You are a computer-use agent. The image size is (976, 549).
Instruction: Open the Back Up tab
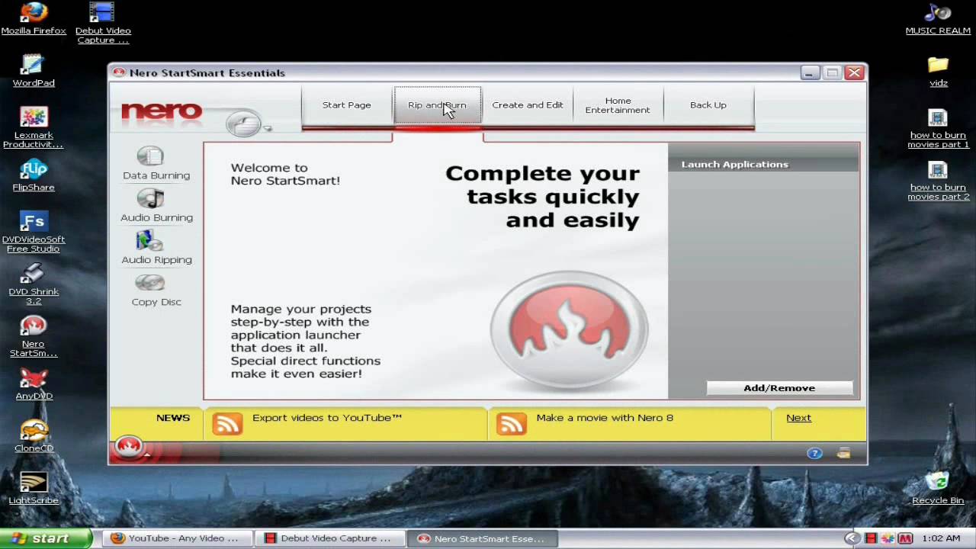708,105
